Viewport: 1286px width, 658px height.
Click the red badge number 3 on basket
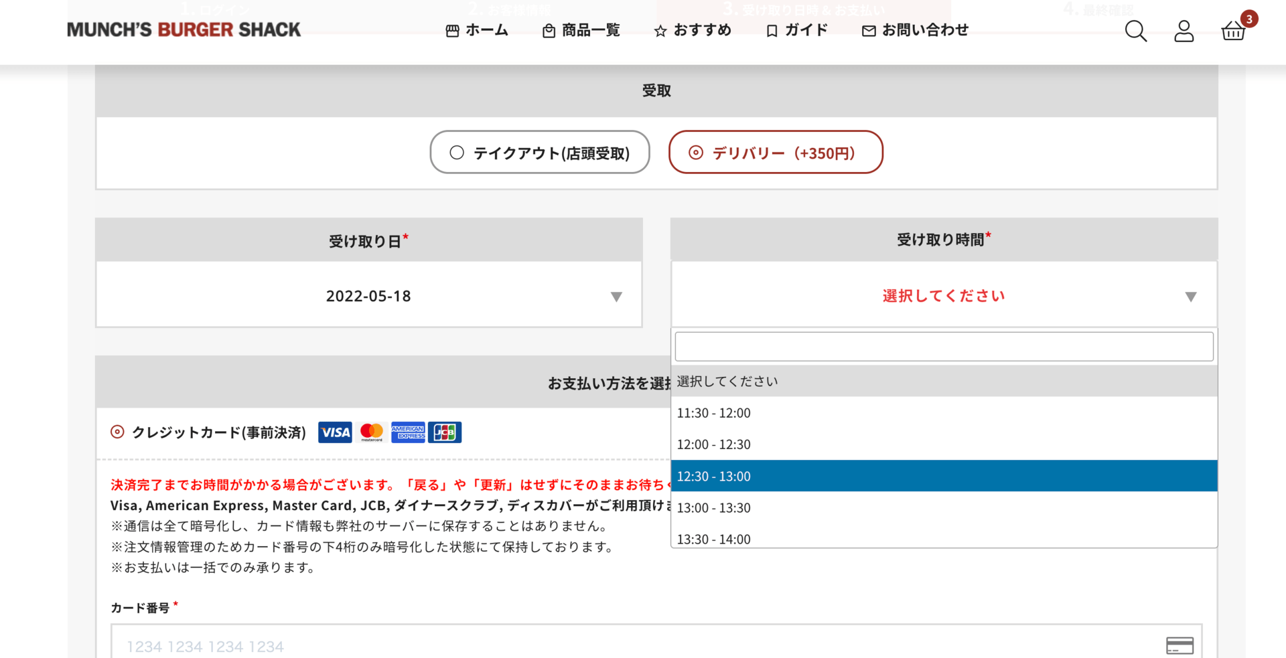coord(1248,19)
